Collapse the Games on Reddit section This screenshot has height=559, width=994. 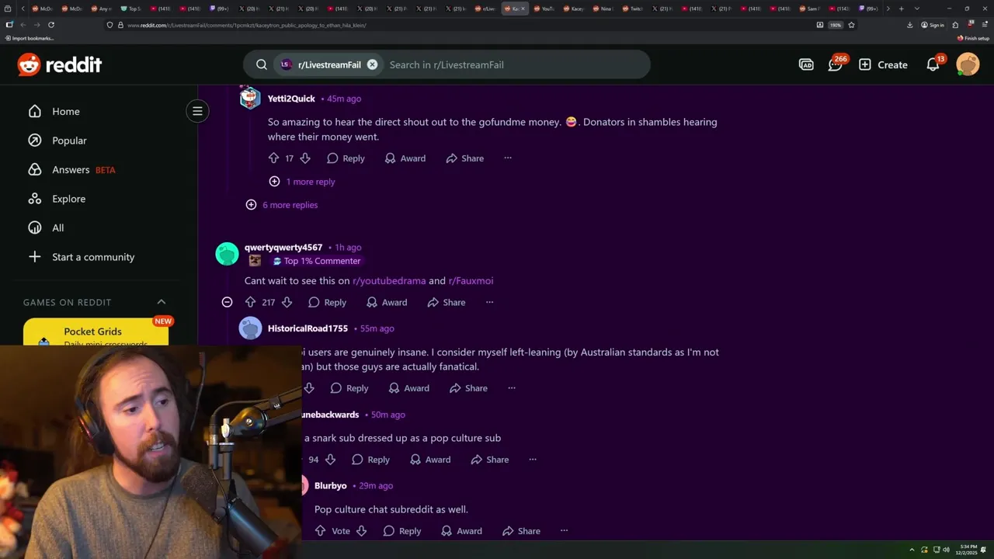click(162, 302)
